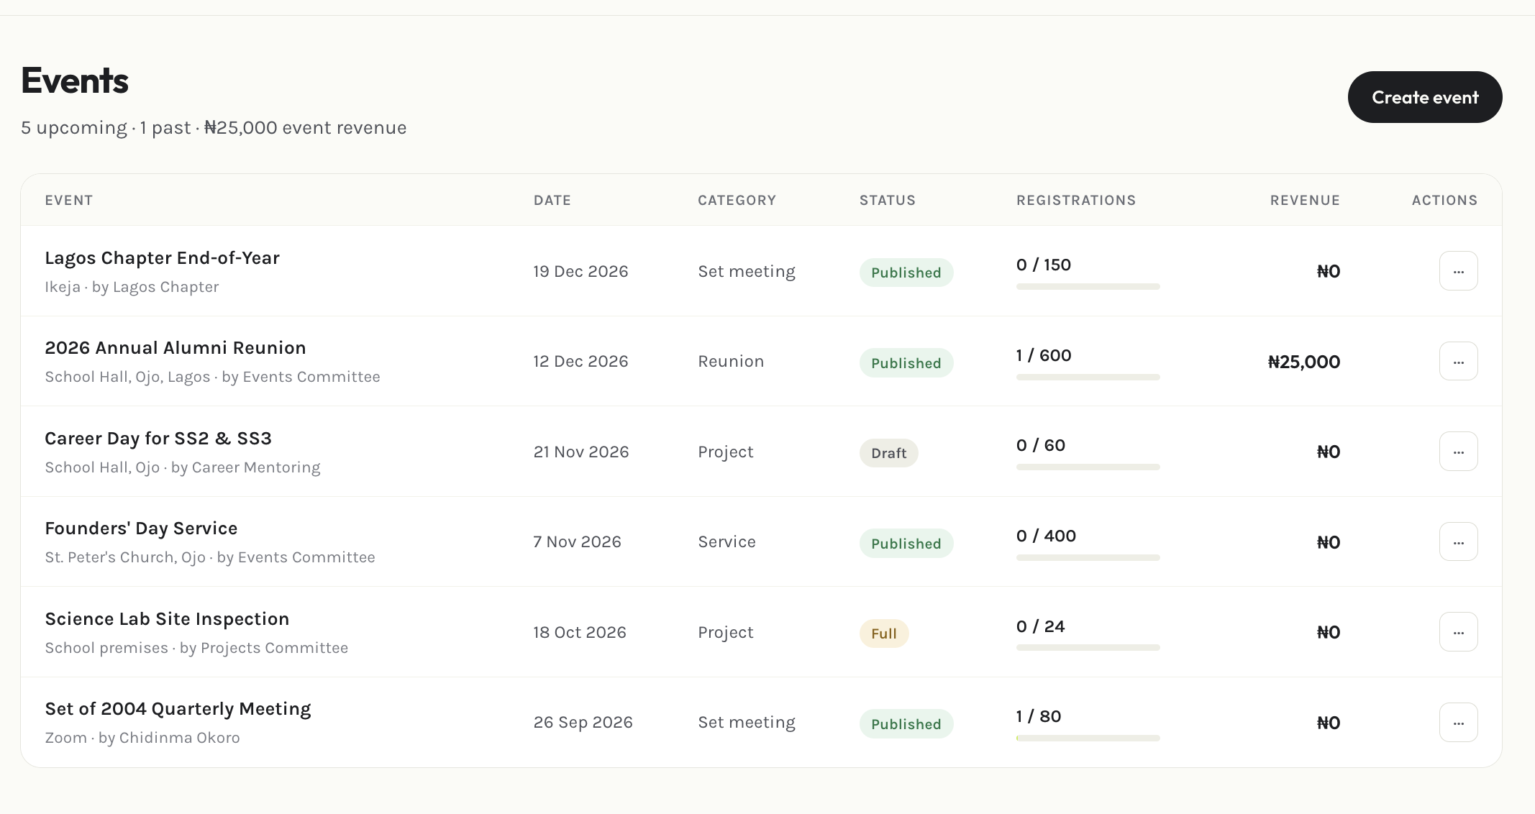
Task: Click the REGISTRATIONS column header
Action: pyautogui.click(x=1076, y=201)
